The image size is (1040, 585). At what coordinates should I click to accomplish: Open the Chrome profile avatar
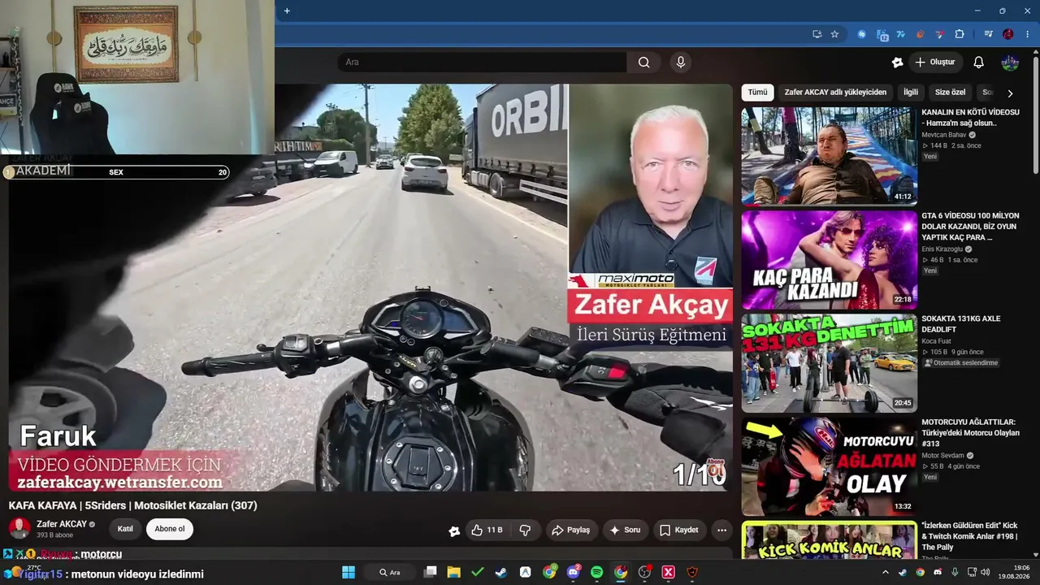click(x=1008, y=34)
